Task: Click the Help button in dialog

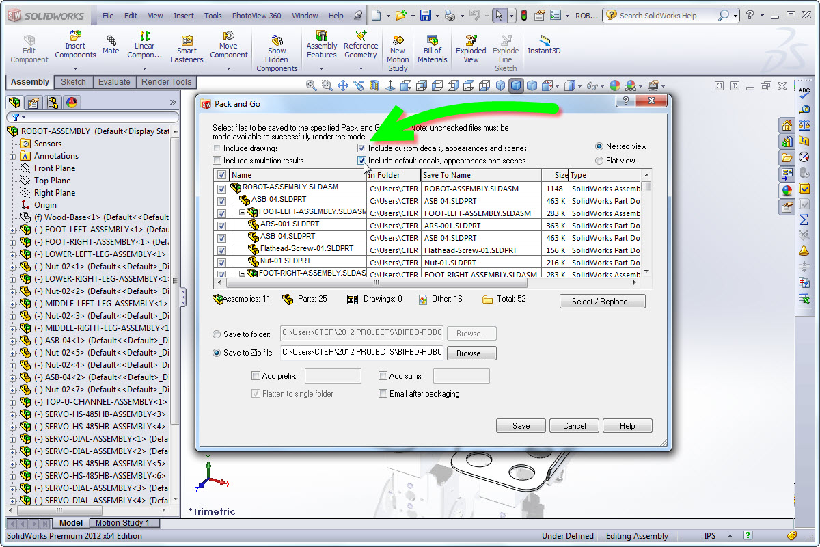Action: 627,426
